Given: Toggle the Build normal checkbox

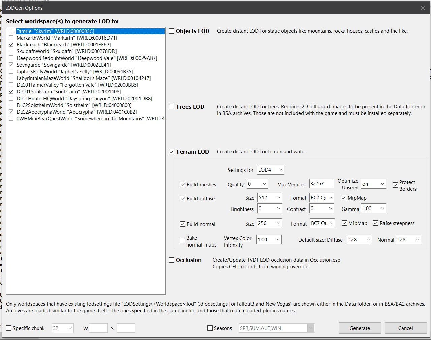Looking at the screenshot, I should pyautogui.click(x=183, y=224).
